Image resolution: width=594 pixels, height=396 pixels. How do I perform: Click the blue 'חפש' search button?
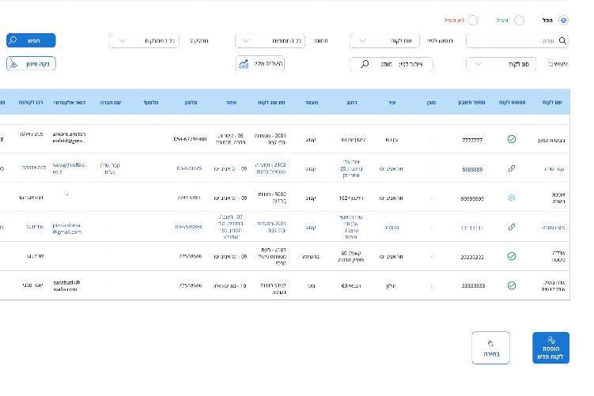31,40
